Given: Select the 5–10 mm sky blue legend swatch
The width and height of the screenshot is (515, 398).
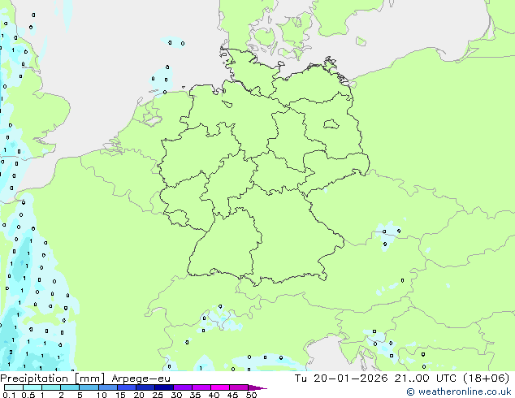Looking at the screenshot, I should point(89,387).
